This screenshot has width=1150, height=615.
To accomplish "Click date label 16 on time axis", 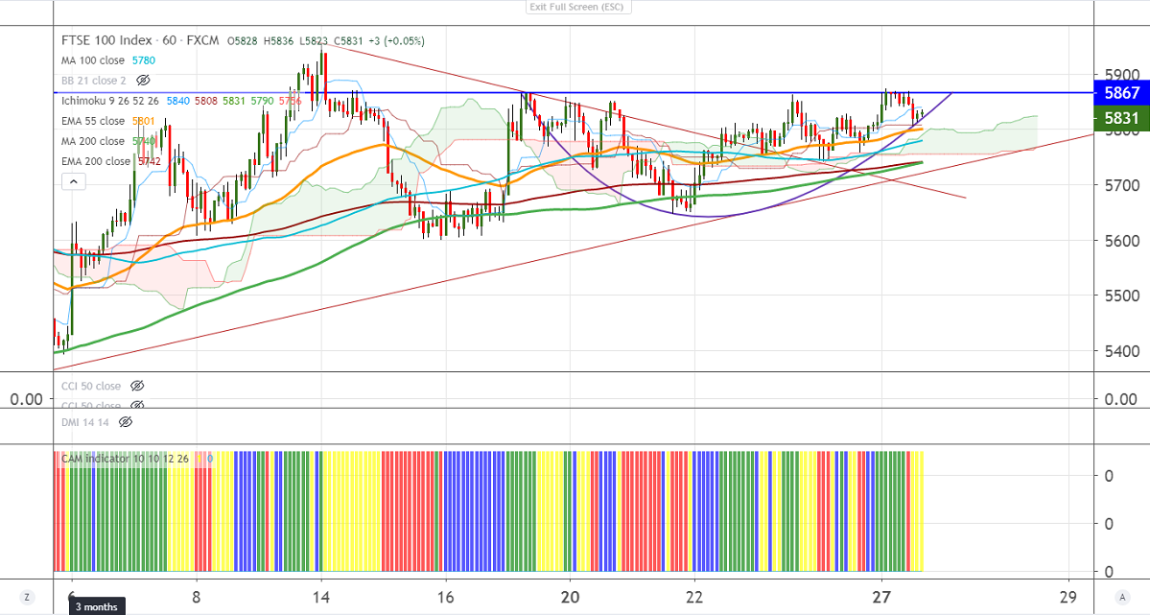I will click(x=445, y=597).
